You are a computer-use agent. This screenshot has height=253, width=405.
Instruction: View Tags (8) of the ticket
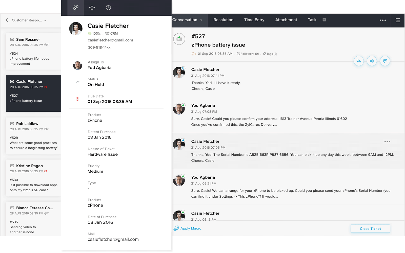point(270,54)
